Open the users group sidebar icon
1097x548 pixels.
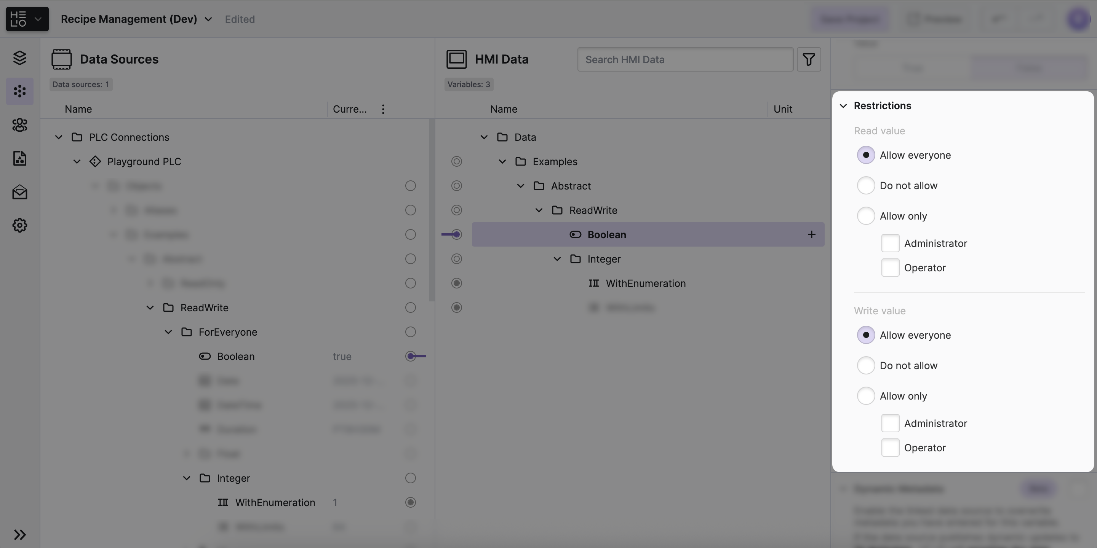click(19, 125)
